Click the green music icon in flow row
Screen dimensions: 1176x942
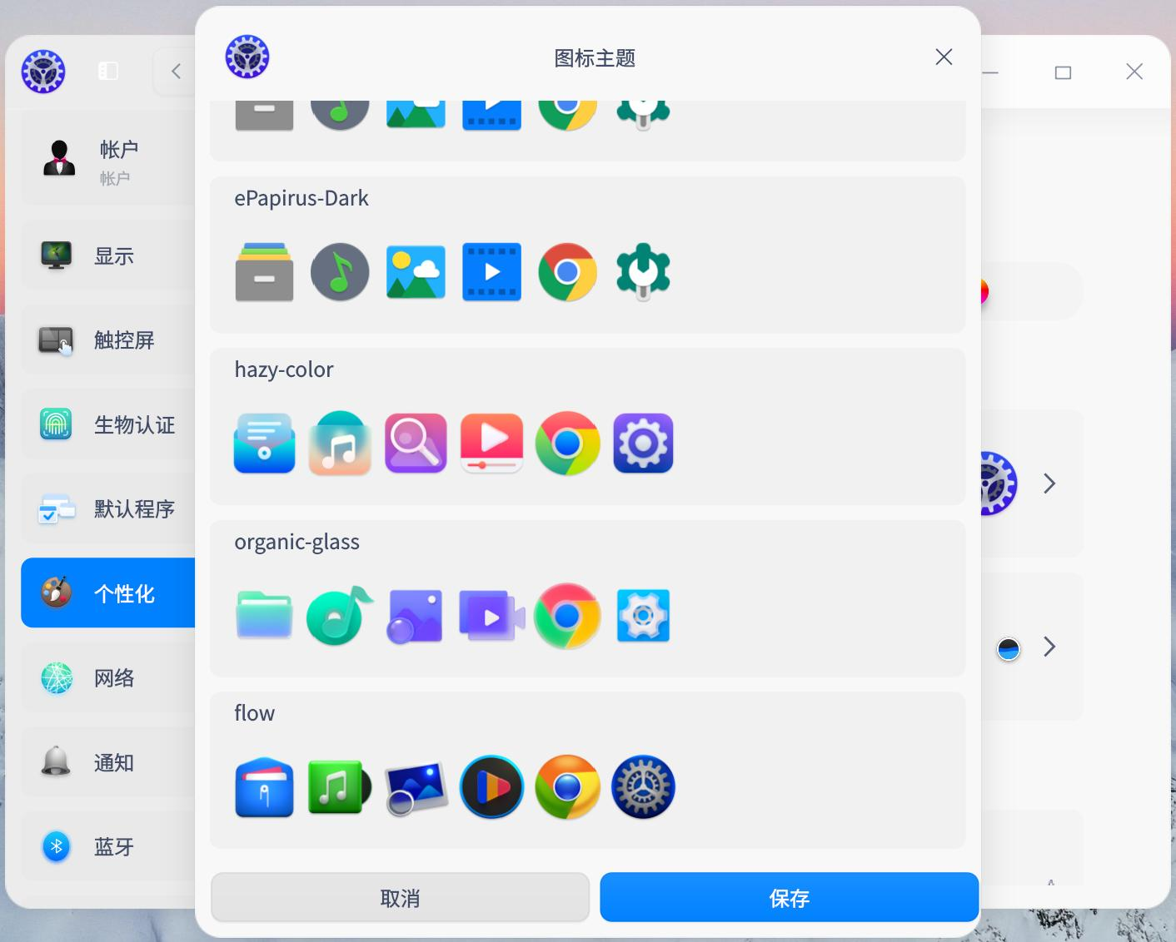pyautogui.click(x=340, y=787)
